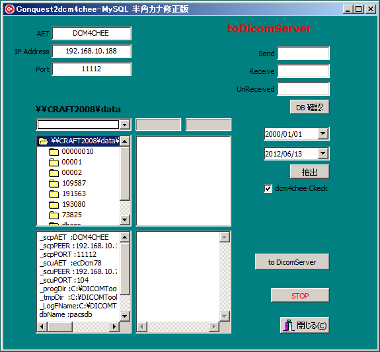Click the first gray blank button above file list

158,125
